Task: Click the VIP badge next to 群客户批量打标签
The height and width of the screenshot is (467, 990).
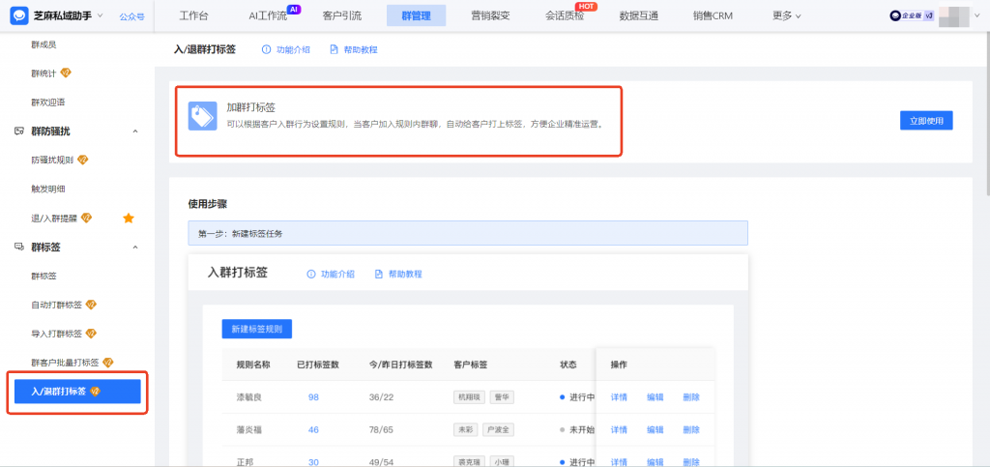Action: 108,363
